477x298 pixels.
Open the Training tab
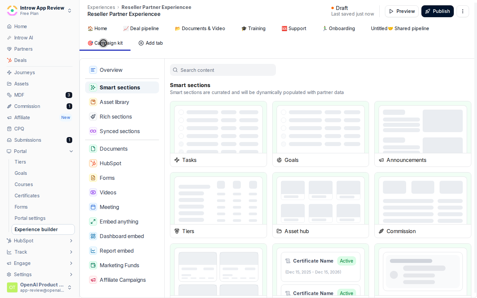click(x=253, y=28)
